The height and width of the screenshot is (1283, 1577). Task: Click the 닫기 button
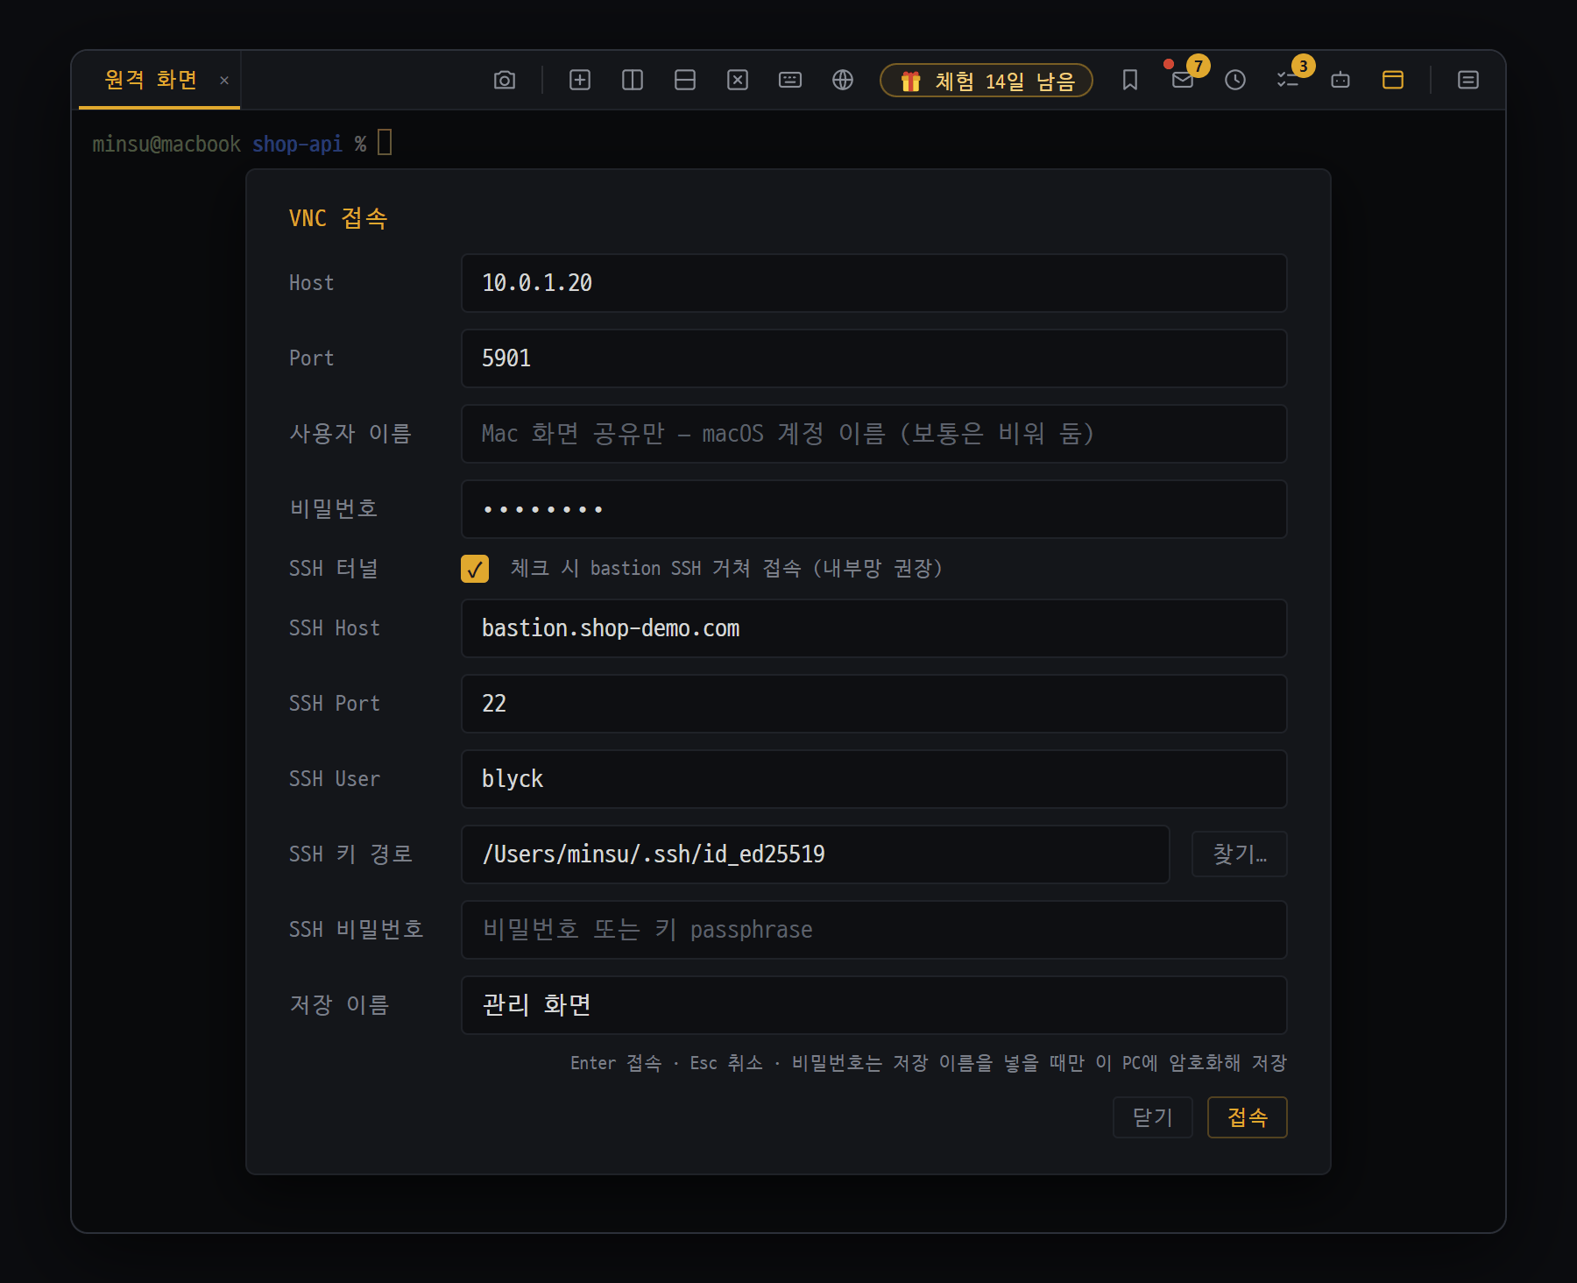(1152, 1117)
